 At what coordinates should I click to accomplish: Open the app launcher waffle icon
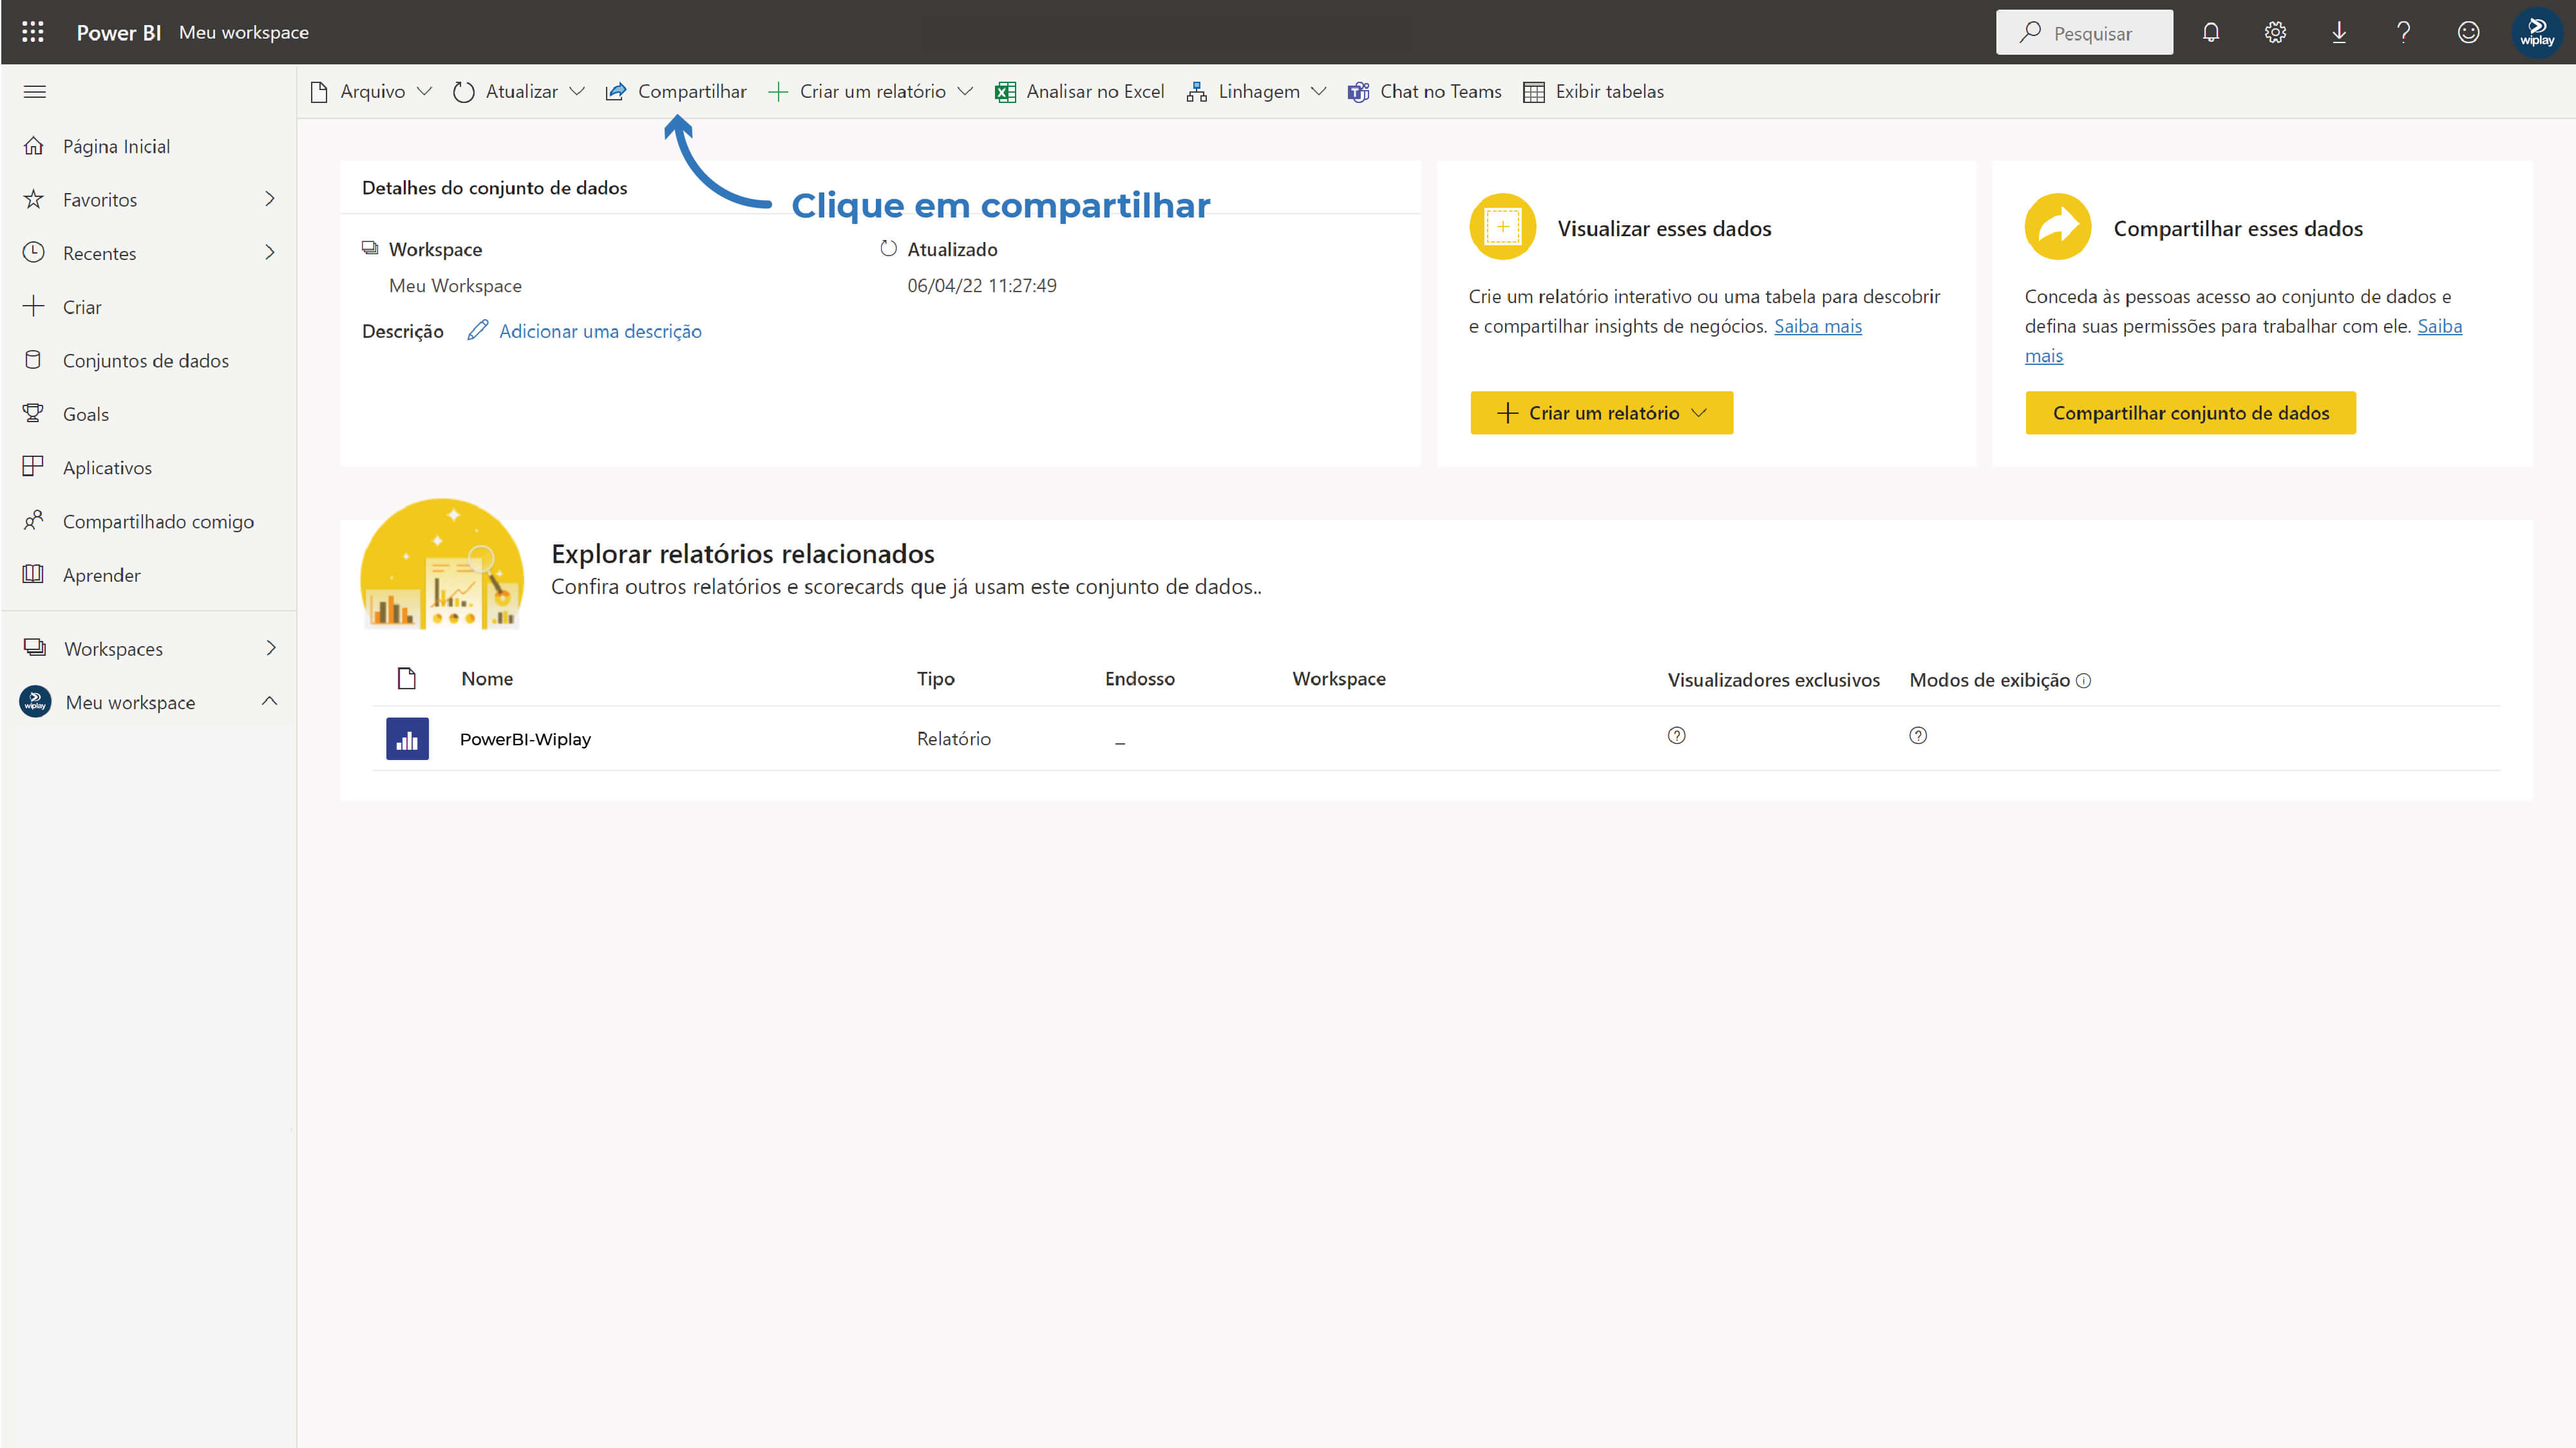coord(33,32)
